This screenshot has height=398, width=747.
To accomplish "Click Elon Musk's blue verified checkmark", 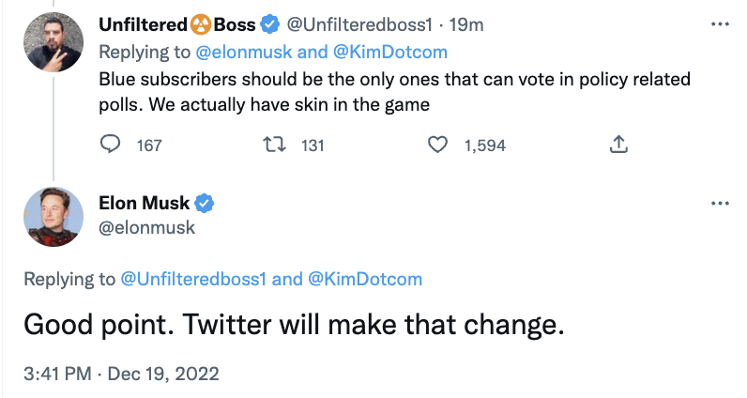I will (x=204, y=203).
